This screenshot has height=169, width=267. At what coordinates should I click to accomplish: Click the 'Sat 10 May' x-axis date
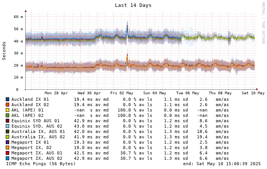click(253, 93)
